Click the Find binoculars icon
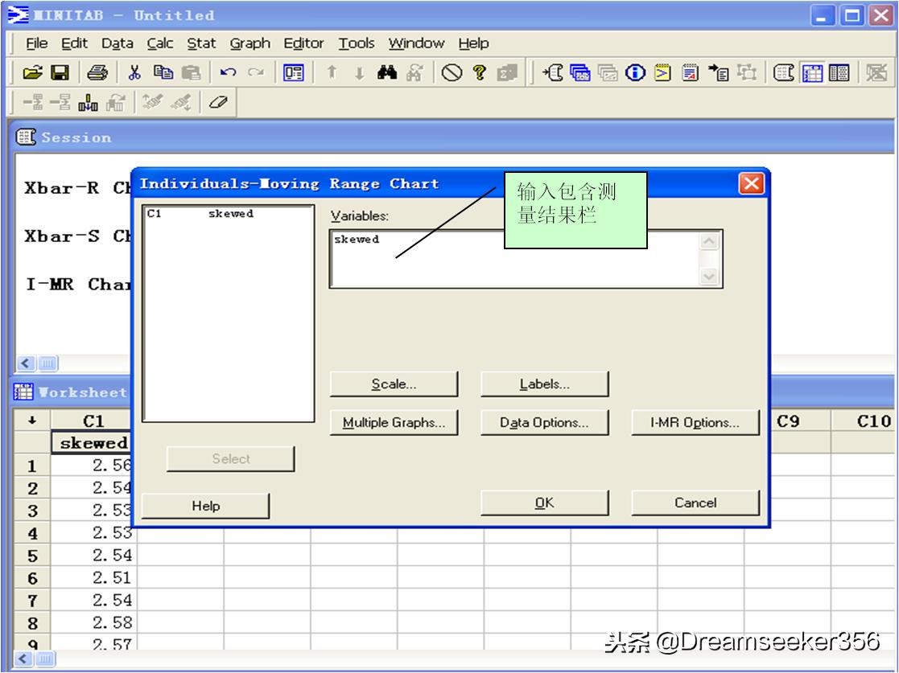 tap(387, 72)
